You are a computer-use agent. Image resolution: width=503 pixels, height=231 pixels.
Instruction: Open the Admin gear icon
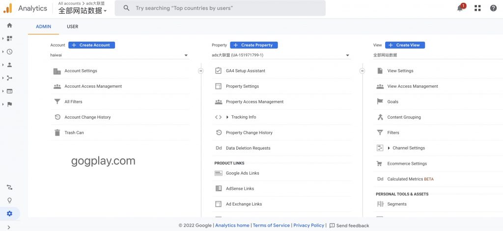(x=9, y=214)
